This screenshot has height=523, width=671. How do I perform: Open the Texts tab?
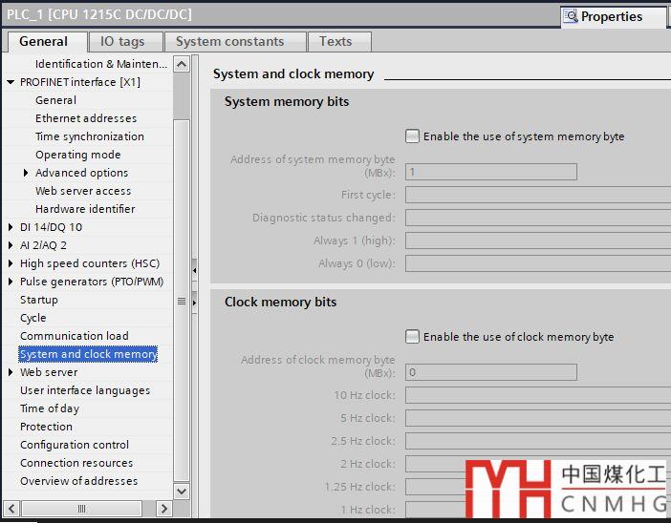pyautogui.click(x=335, y=42)
